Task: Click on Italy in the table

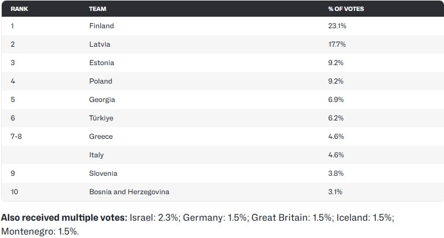Action: (x=96, y=155)
